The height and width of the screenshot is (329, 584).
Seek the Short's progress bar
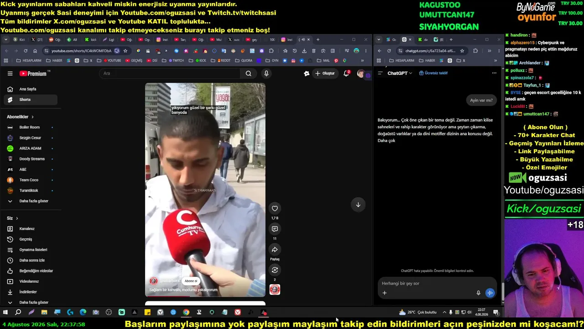click(x=205, y=297)
